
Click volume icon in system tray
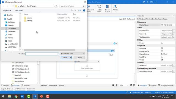pyautogui.click(x=159, y=97)
